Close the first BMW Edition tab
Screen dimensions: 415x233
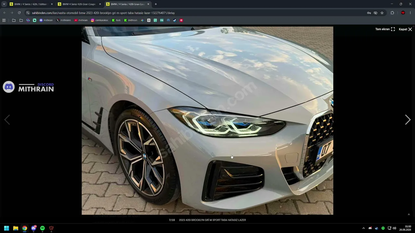tap(52, 4)
